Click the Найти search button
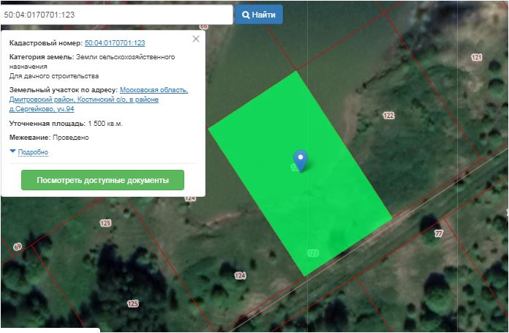The height and width of the screenshot is (333, 509). point(258,15)
